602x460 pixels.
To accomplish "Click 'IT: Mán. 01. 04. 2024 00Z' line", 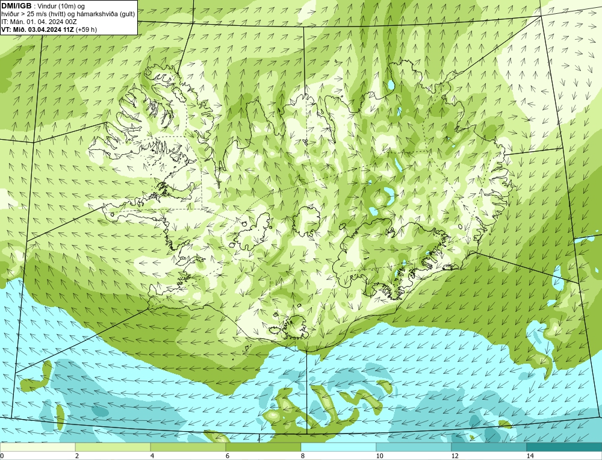I will pos(39,22).
